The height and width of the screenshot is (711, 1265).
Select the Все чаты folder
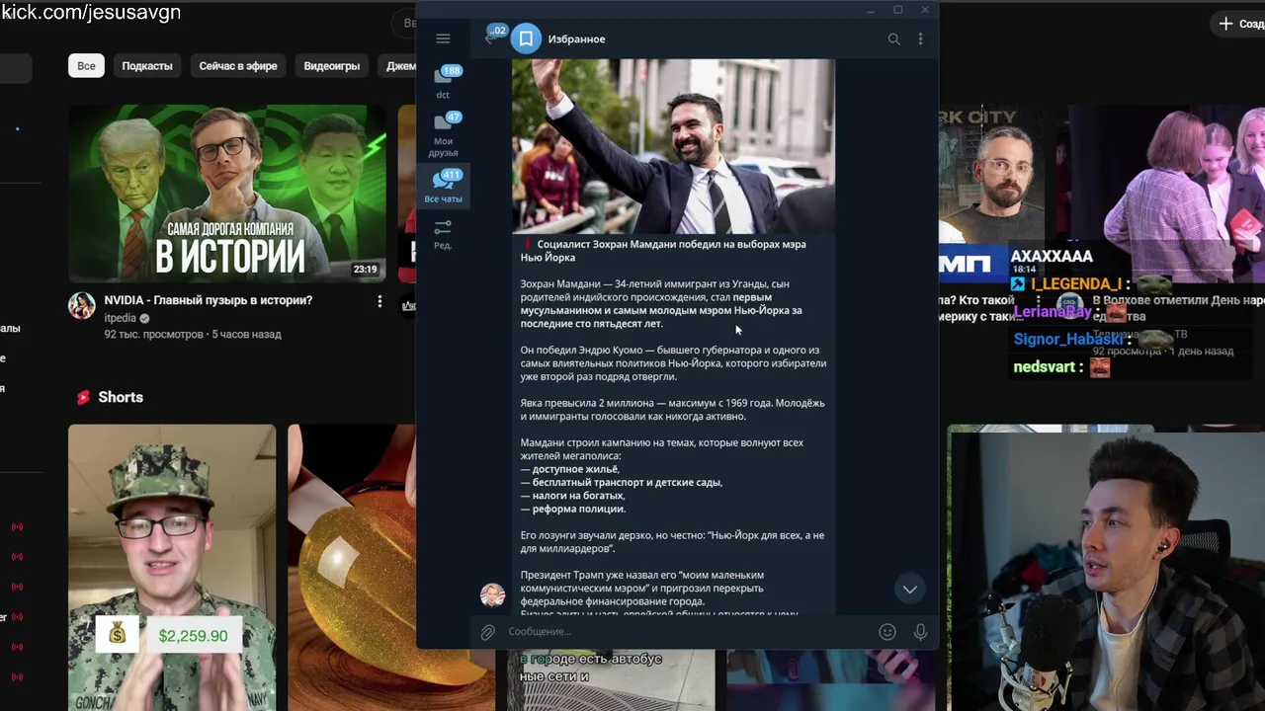(x=443, y=187)
